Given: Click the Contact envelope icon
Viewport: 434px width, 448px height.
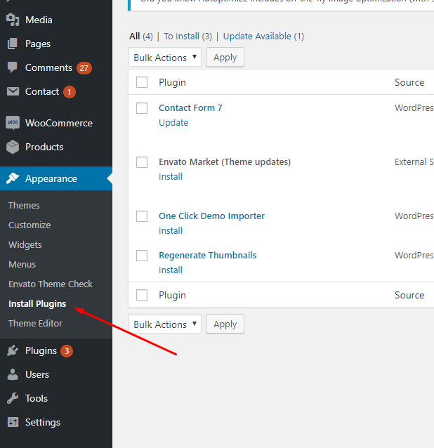Looking at the screenshot, I should (13, 91).
